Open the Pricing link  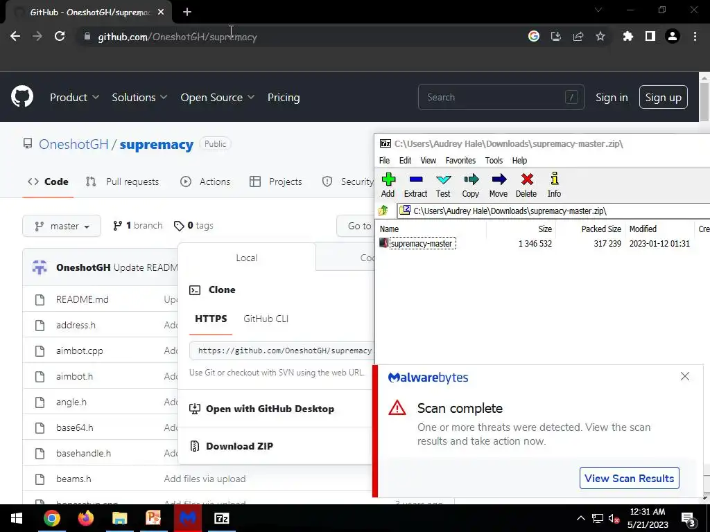(284, 97)
